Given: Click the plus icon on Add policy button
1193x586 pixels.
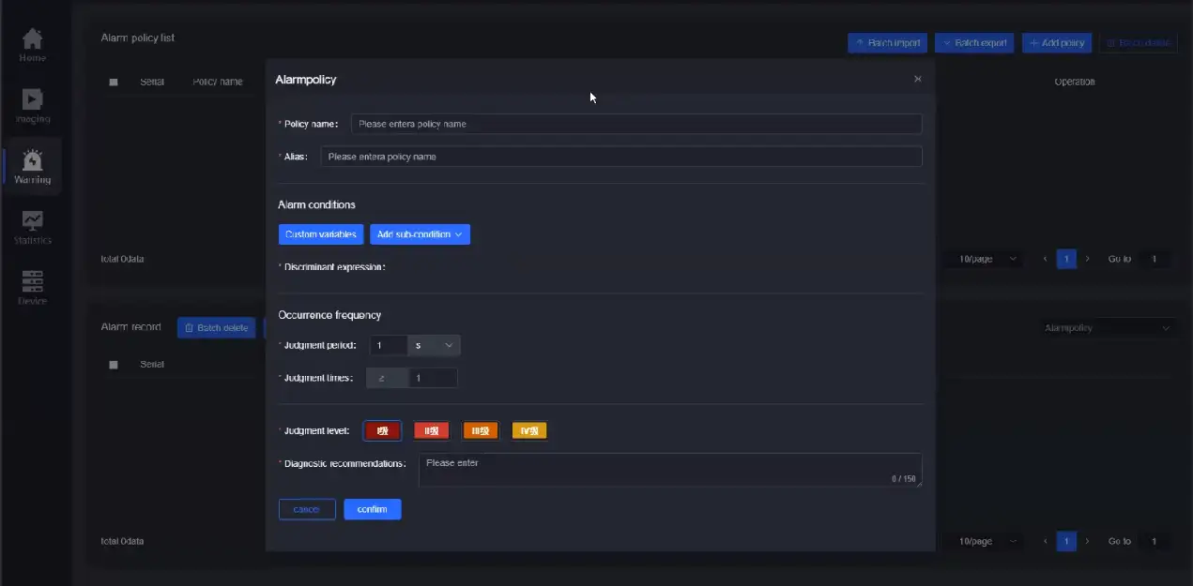Looking at the screenshot, I should pos(1034,42).
